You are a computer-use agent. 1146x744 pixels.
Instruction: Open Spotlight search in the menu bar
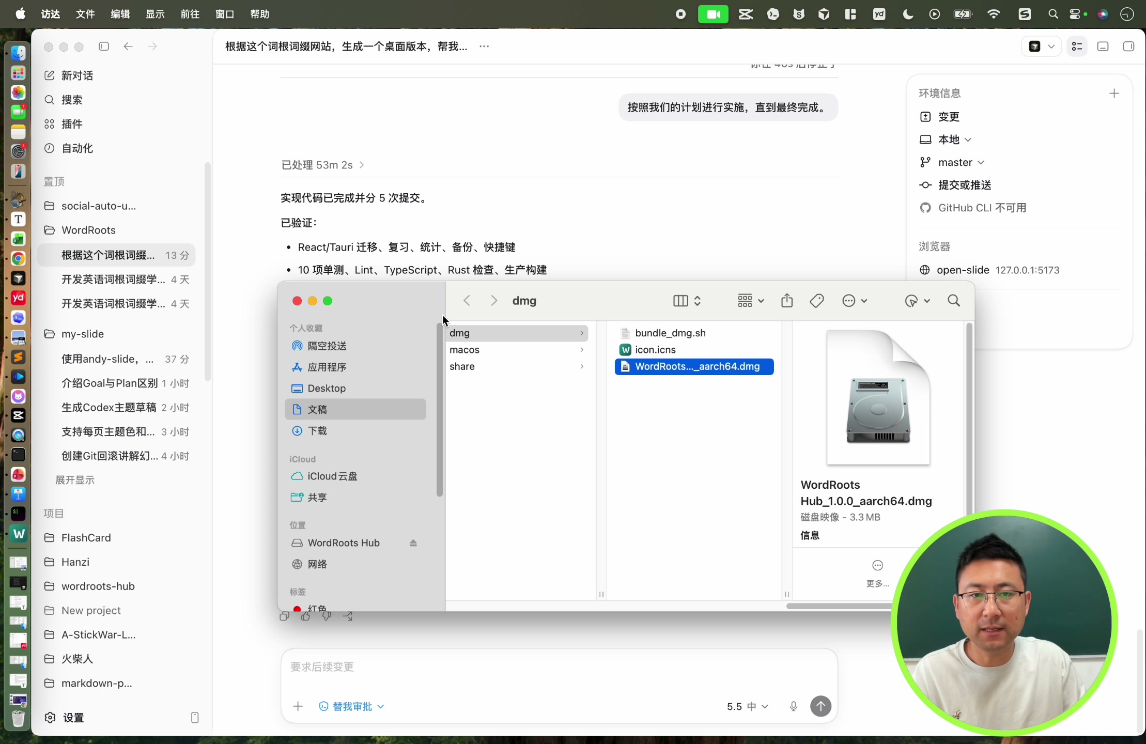[x=1053, y=14]
